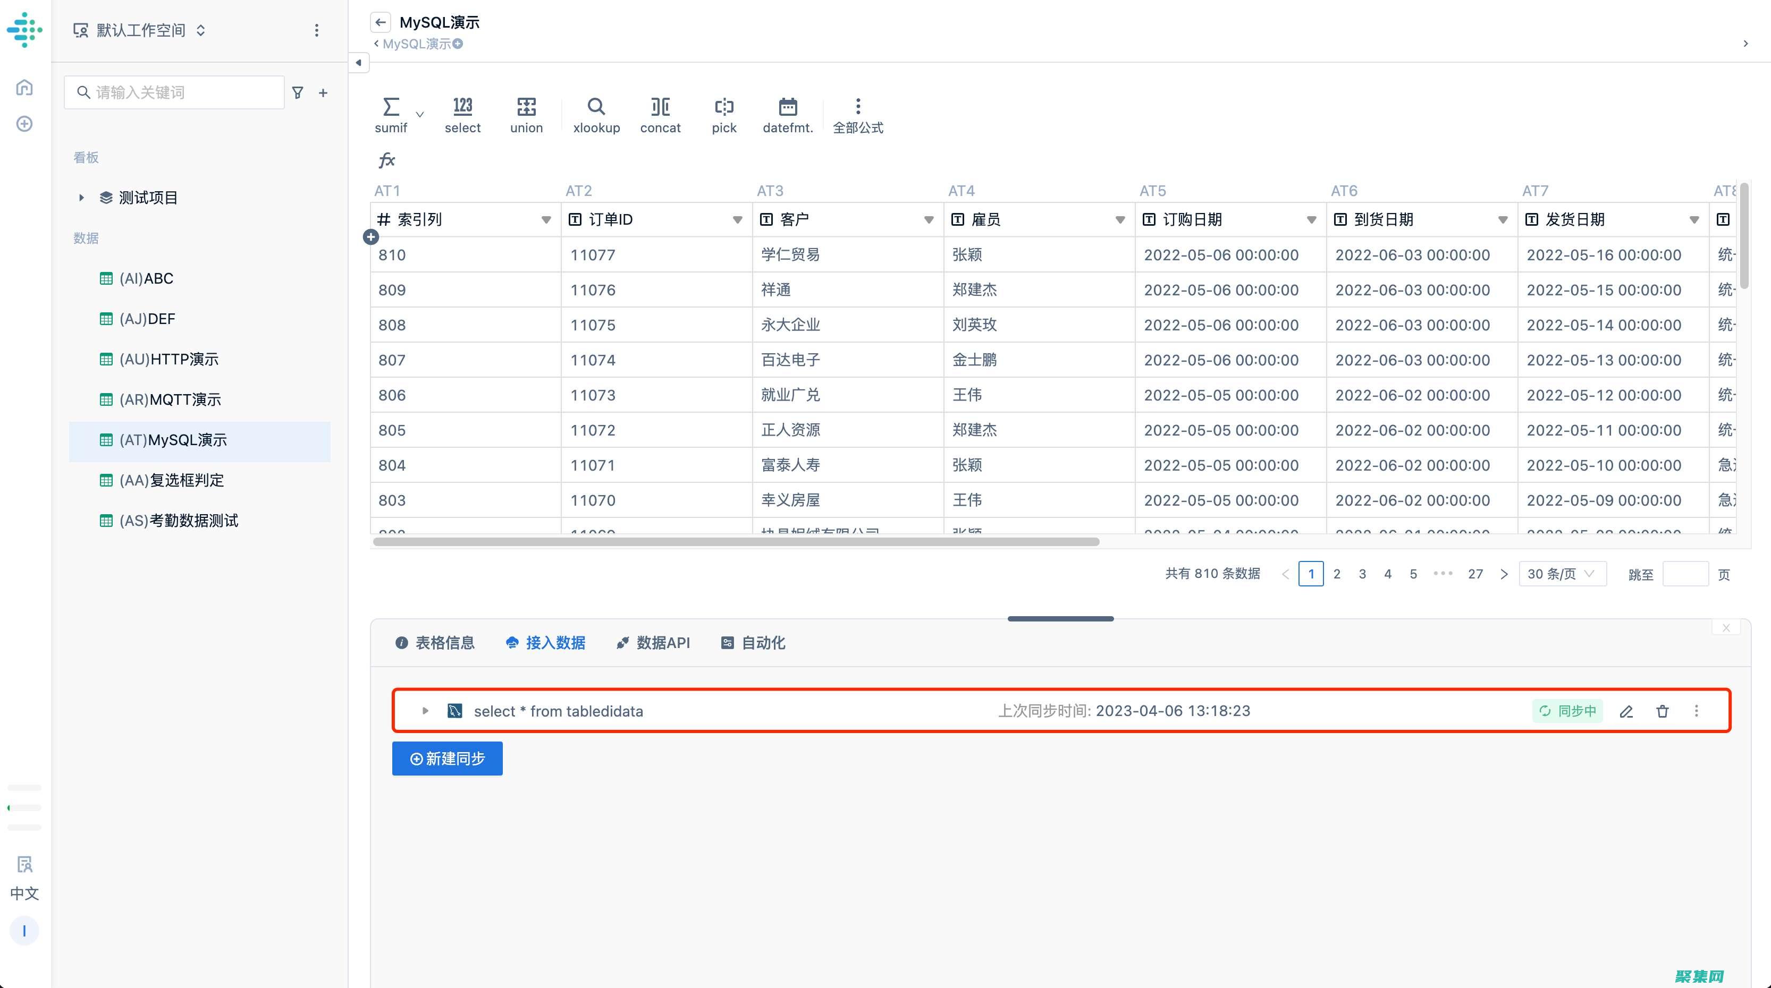
Task: Switch to the 表格信息 tab
Action: pos(434,643)
